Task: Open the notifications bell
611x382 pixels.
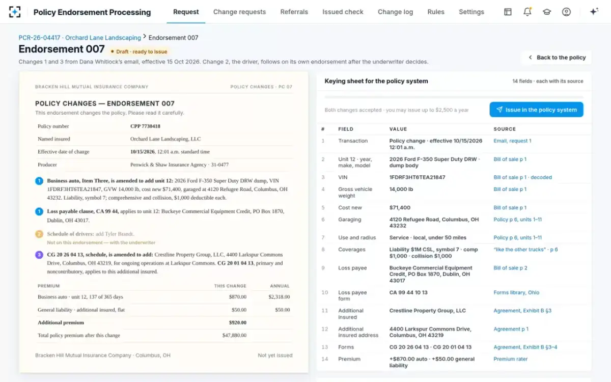Action: 527,12
